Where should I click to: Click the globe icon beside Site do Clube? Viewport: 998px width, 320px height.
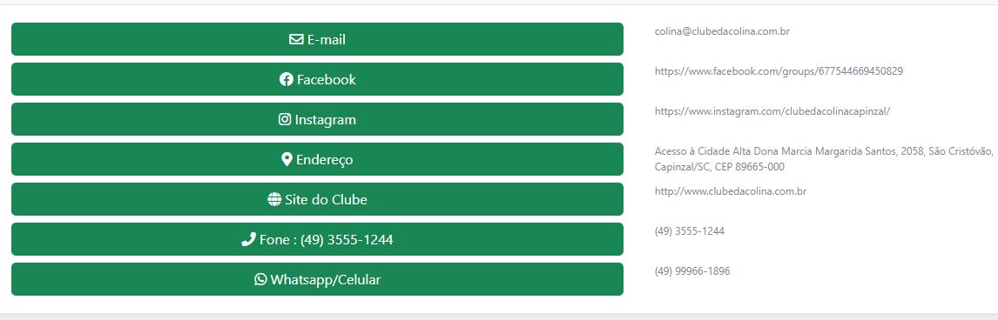274,199
